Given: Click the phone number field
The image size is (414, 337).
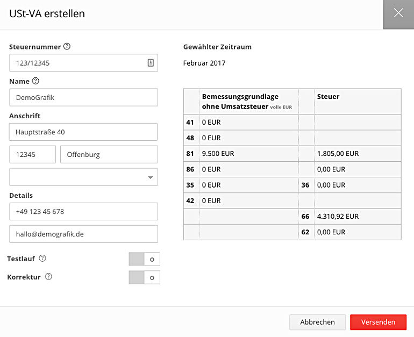Looking at the screenshot, I should 84,211.
